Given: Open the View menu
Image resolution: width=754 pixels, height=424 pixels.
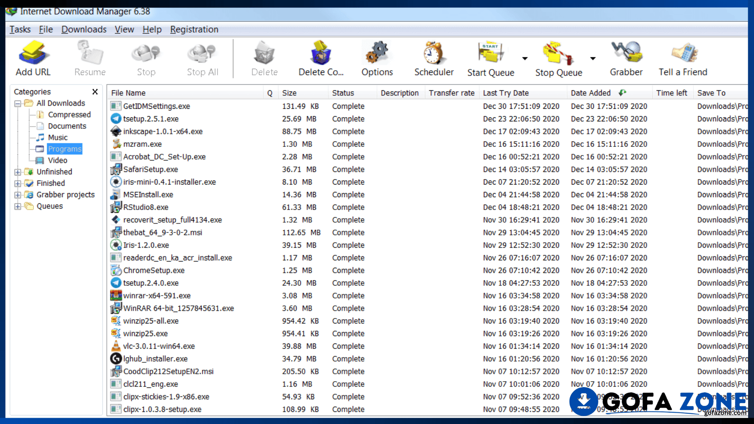Looking at the screenshot, I should point(124,29).
